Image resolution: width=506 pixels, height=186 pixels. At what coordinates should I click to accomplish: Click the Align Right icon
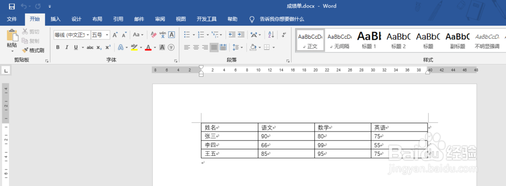coord(205,47)
